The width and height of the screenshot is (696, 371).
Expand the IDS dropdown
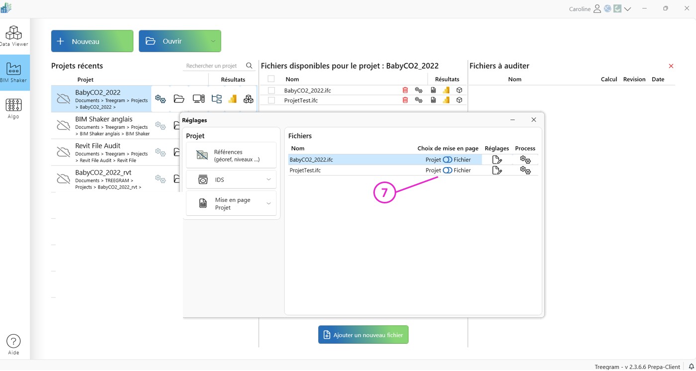point(268,180)
